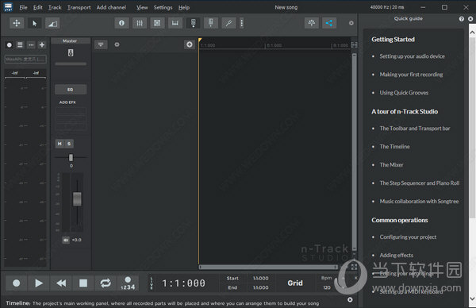Viewport: 476px width, 308px height.
Task: Open the track view dropdown beside timeline gear
Action: point(101,45)
